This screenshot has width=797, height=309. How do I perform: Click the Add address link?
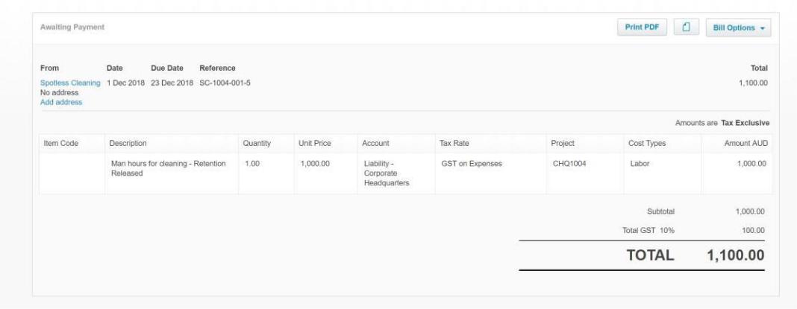point(61,102)
